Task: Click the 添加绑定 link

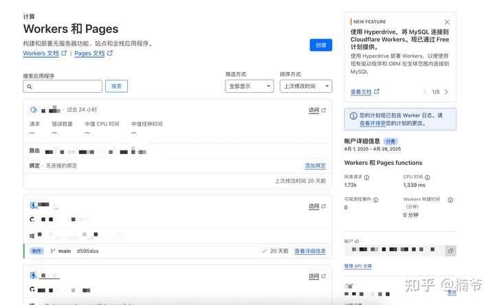Action: pos(316,166)
